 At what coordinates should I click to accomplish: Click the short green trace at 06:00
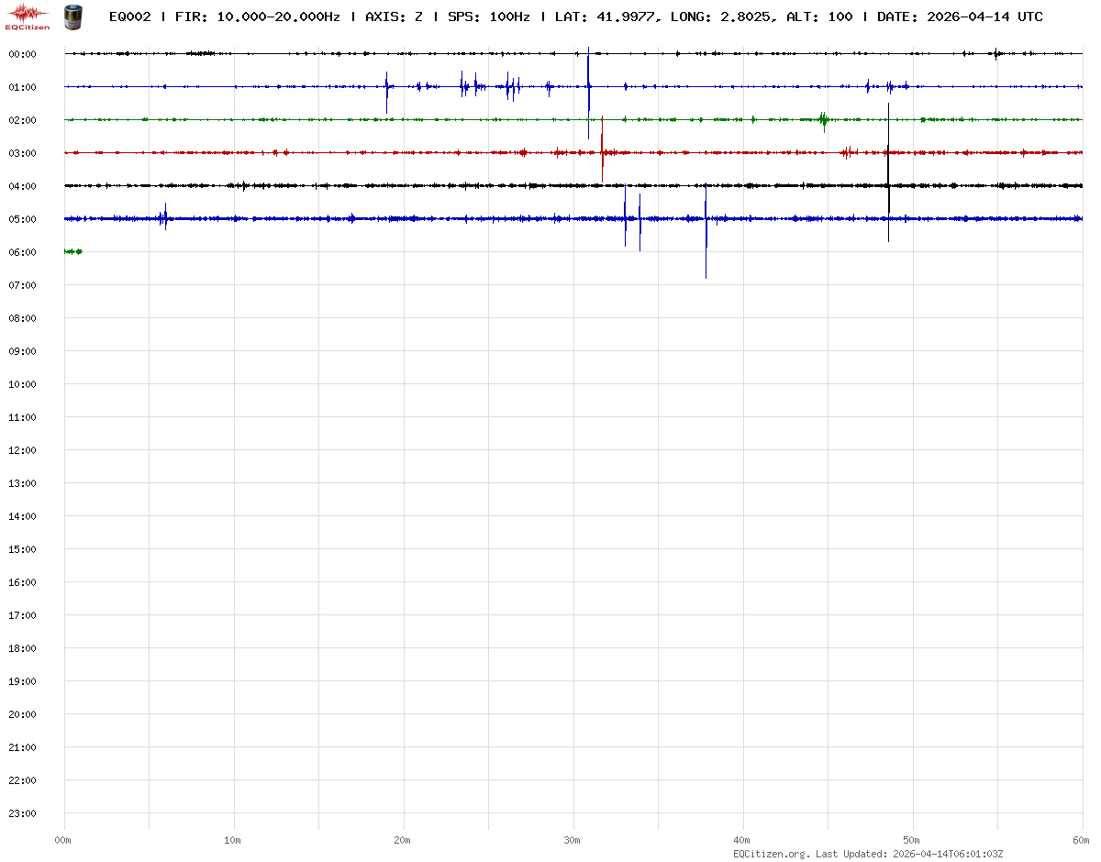(73, 251)
